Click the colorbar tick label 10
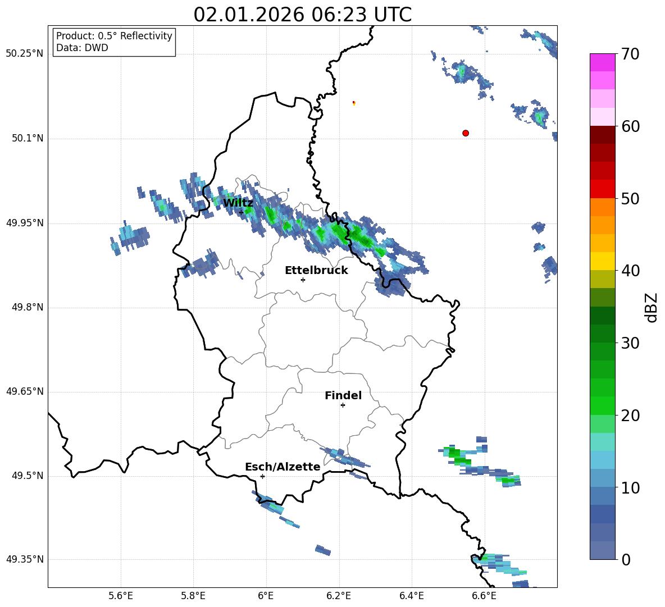 pos(630,487)
